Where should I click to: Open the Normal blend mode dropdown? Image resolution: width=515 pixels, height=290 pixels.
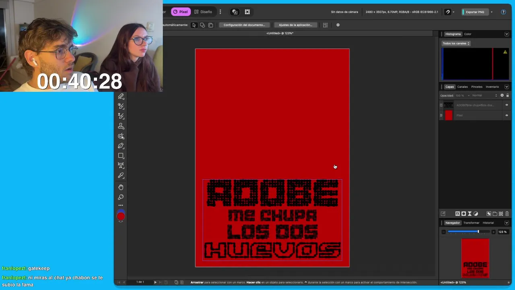484,95
